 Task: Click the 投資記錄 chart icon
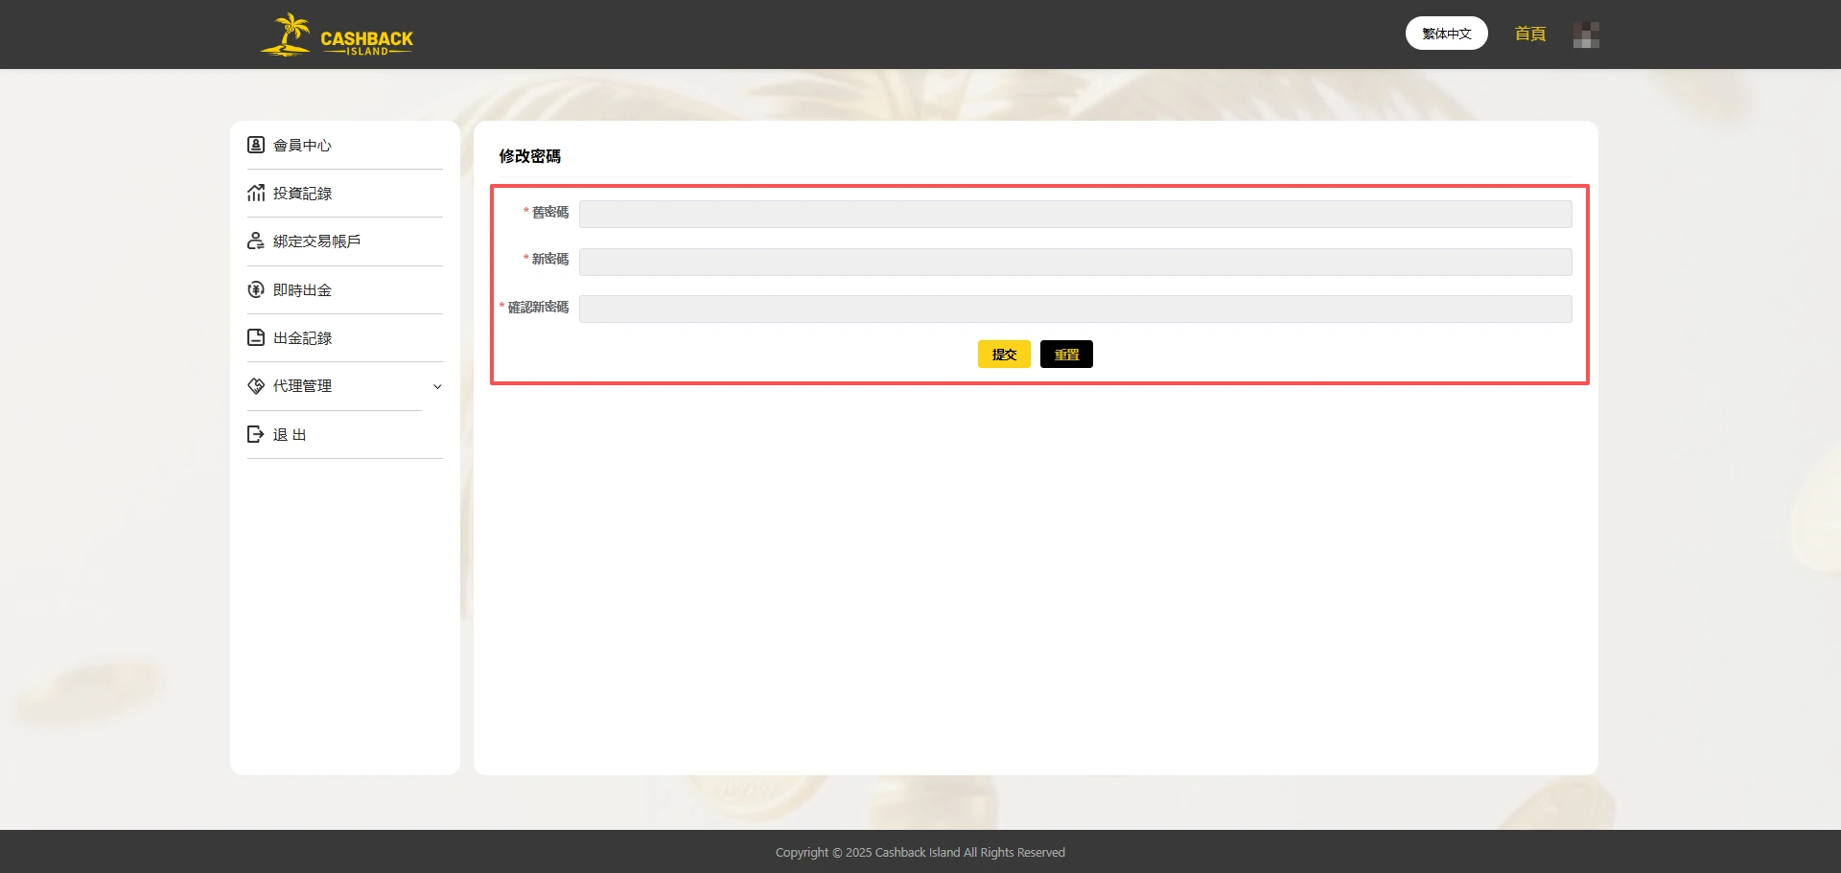[x=255, y=193]
